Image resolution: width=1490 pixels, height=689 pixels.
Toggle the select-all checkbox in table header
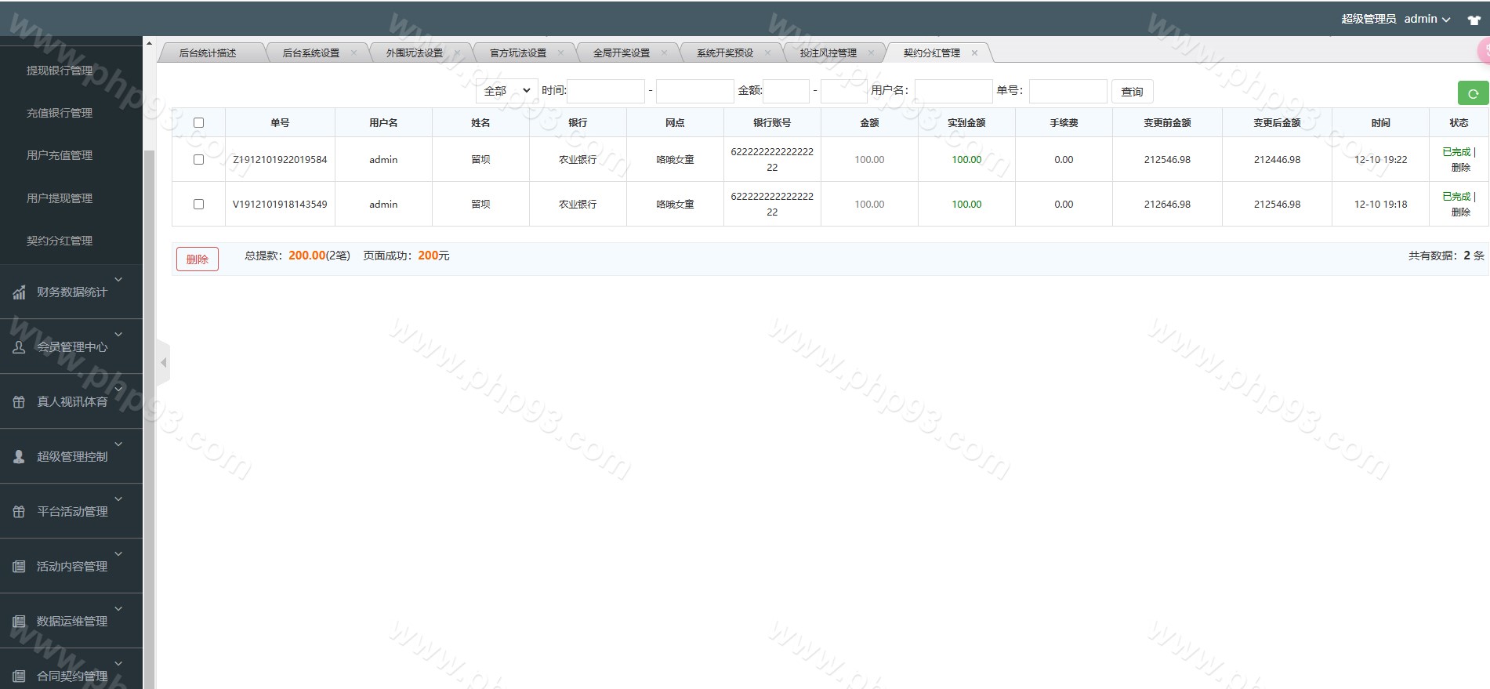(x=198, y=123)
